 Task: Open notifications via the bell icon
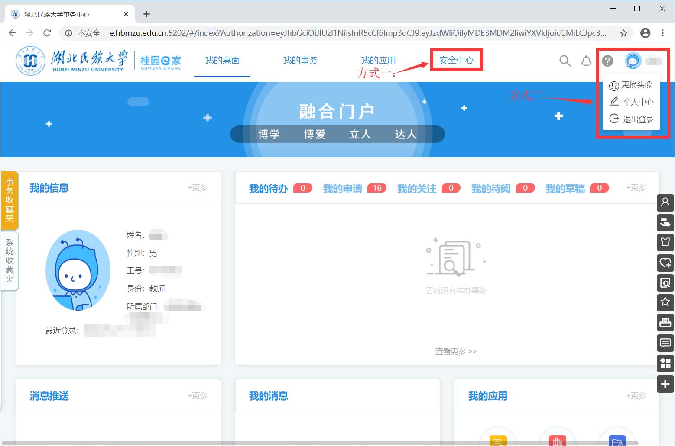pyautogui.click(x=586, y=61)
